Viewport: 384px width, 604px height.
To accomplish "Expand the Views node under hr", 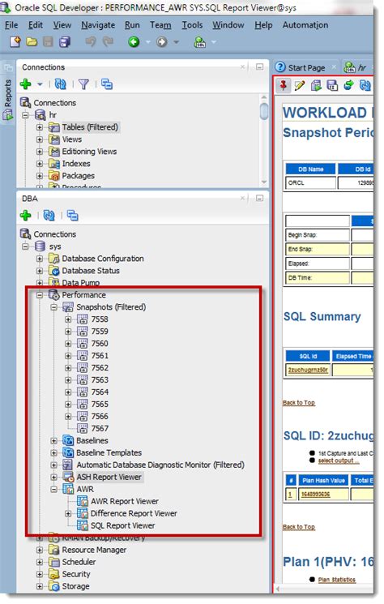I will 40,139.
